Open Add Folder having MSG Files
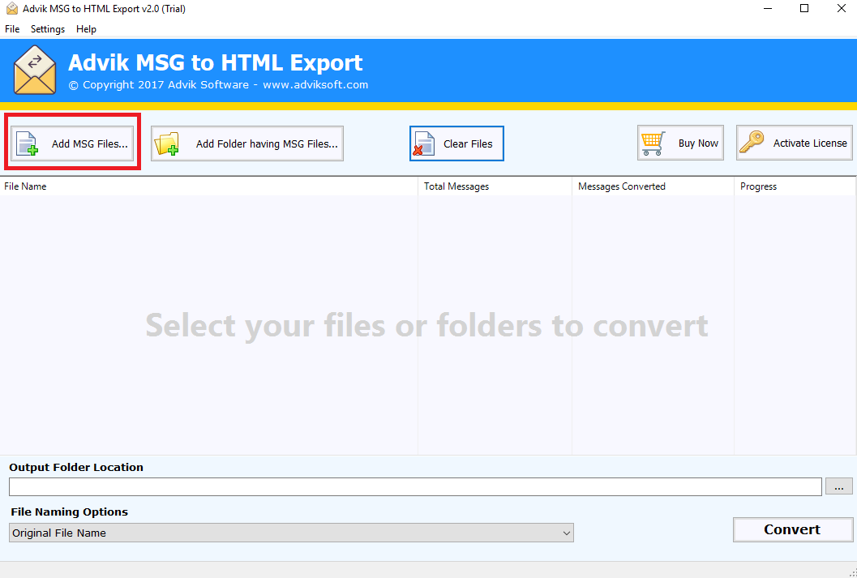857x578 pixels. point(247,143)
